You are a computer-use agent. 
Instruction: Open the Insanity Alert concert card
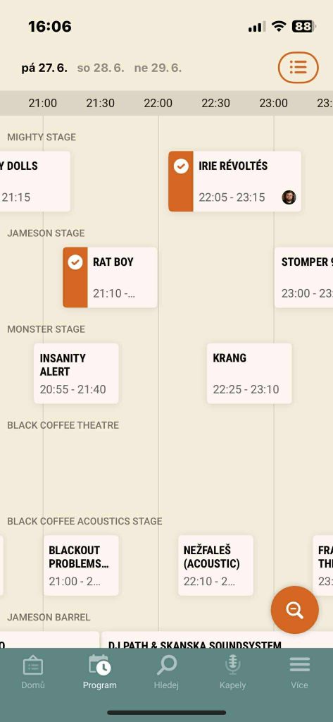[76, 374]
